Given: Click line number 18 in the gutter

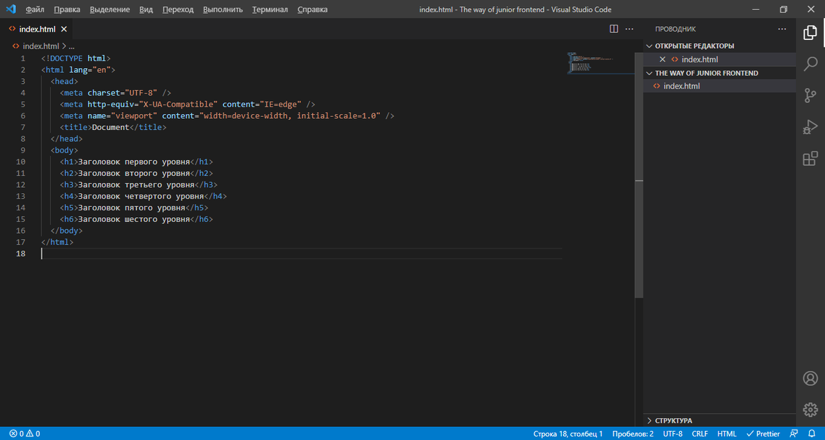Looking at the screenshot, I should (x=21, y=254).
